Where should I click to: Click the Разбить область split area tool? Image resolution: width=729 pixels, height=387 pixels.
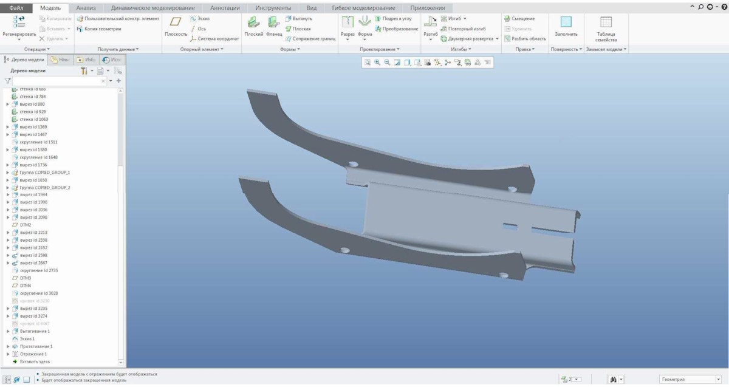pos(524,38)
